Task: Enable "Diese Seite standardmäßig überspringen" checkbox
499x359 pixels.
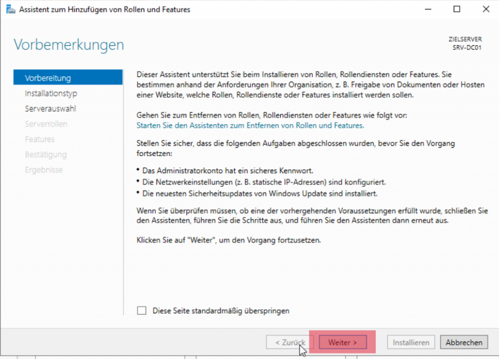Action: tap(142, 311)
